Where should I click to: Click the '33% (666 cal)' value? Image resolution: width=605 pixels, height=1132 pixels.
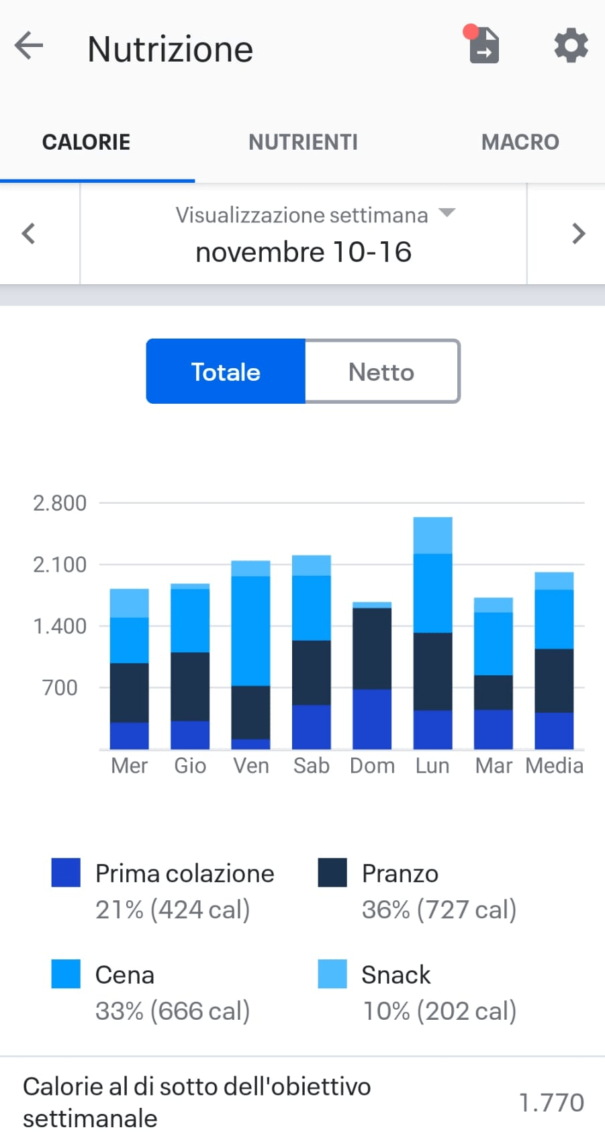(x=173, y=1011)
